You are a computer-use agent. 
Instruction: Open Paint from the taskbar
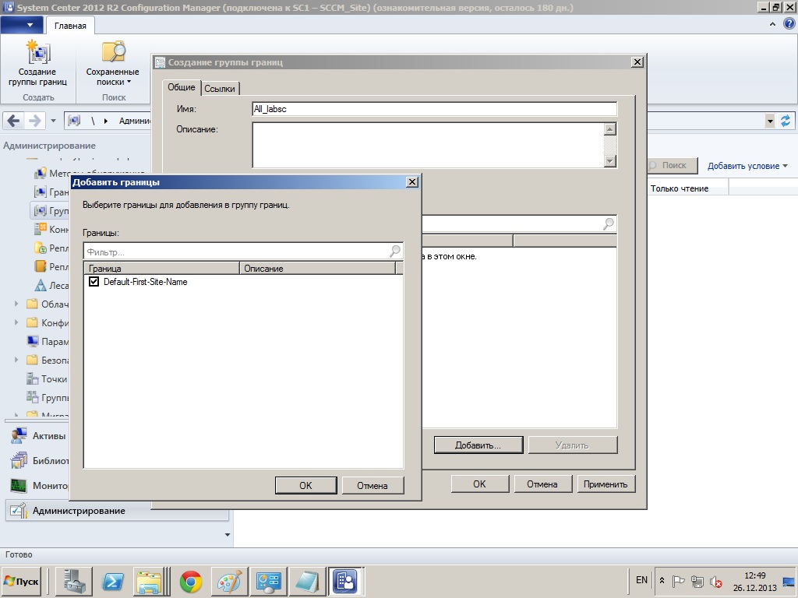(230, 582)
